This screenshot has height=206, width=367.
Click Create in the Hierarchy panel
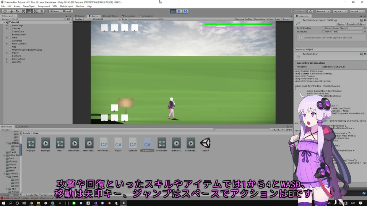(6, 19)
